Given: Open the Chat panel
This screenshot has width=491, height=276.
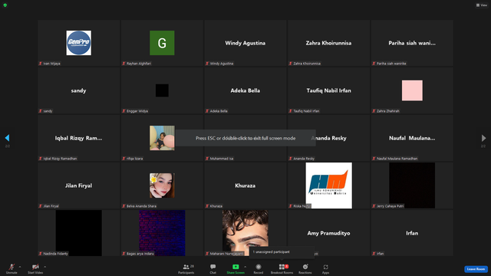Looking at the screenshot, I should [213, 268].
